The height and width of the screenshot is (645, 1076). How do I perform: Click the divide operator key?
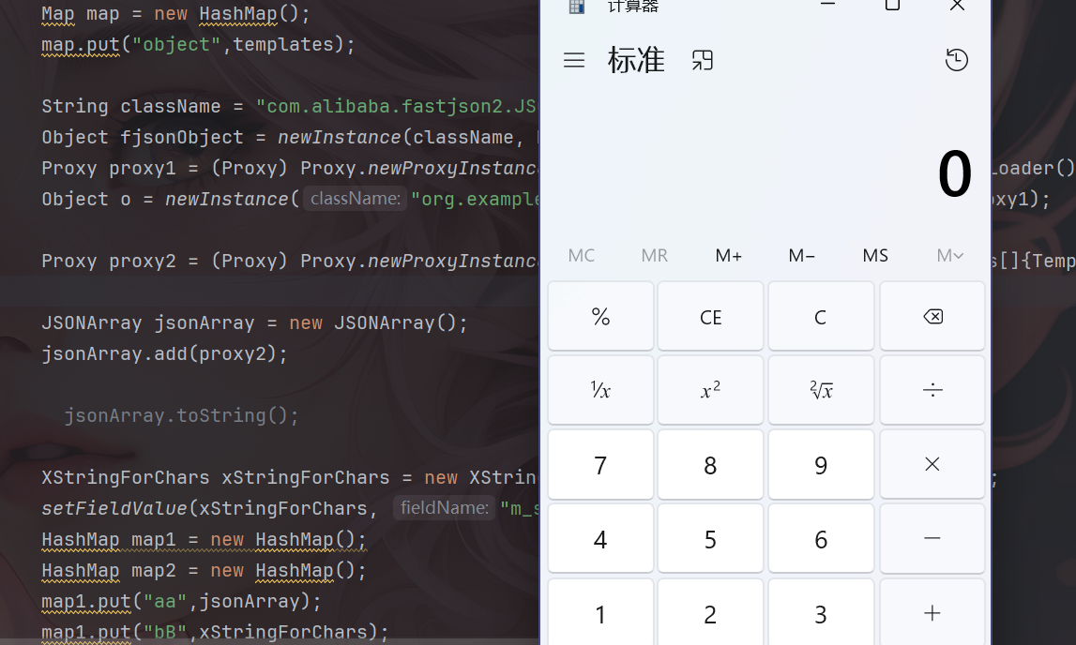[932, 390]
